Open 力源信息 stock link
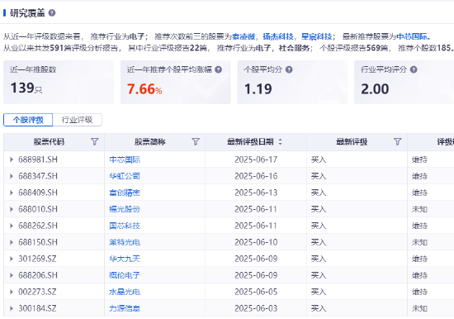This screenshot has height=319, width=454. 125,308
